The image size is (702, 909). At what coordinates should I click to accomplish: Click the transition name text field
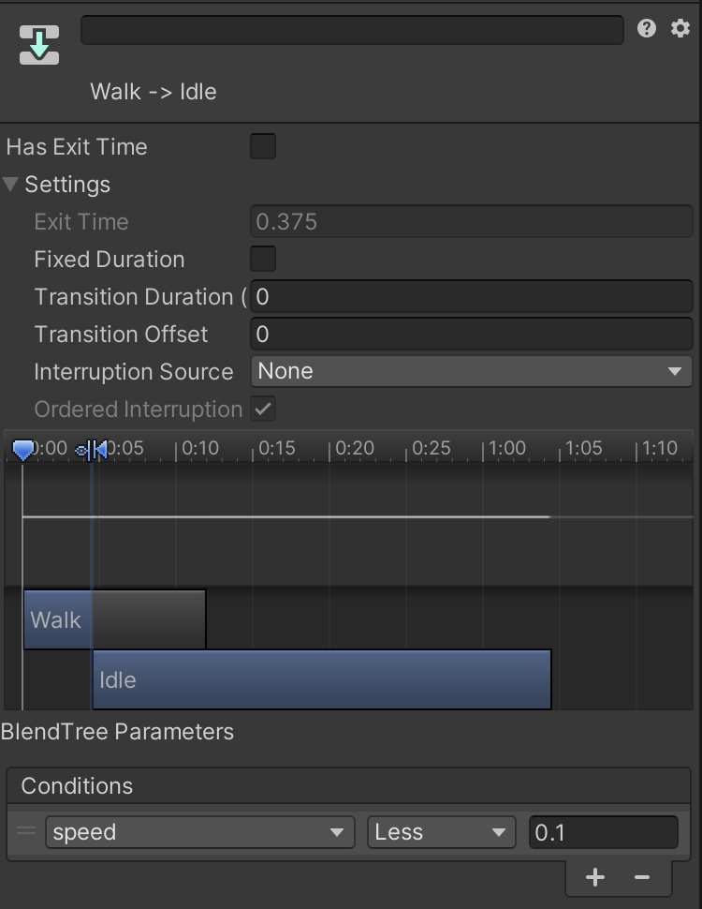352,30
